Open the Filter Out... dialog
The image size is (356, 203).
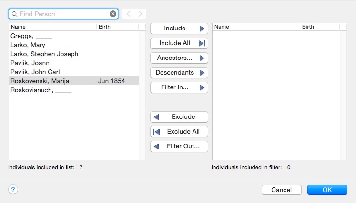179,146
